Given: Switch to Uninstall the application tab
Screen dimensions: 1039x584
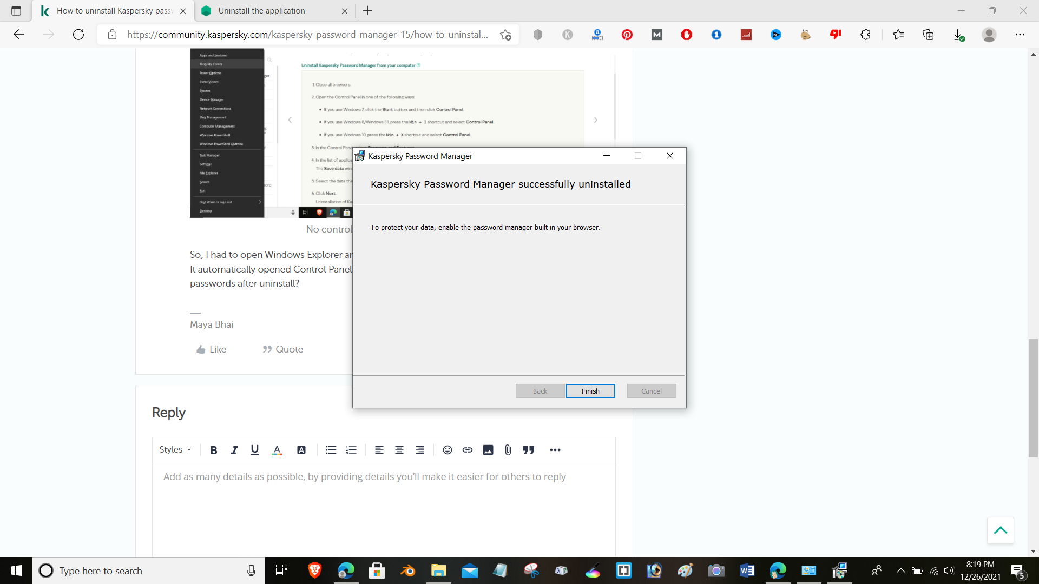Looking at the screenshot, I should [262, 11].
